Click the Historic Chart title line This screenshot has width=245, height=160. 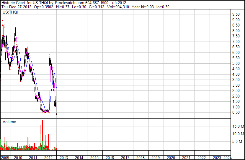pos(64,3)
